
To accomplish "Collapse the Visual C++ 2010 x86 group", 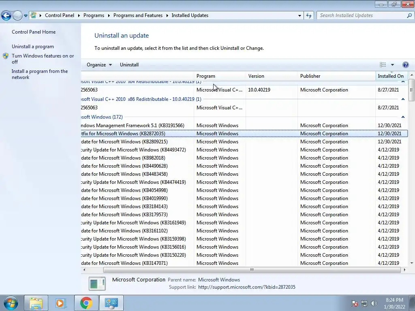I will (403, 99).
